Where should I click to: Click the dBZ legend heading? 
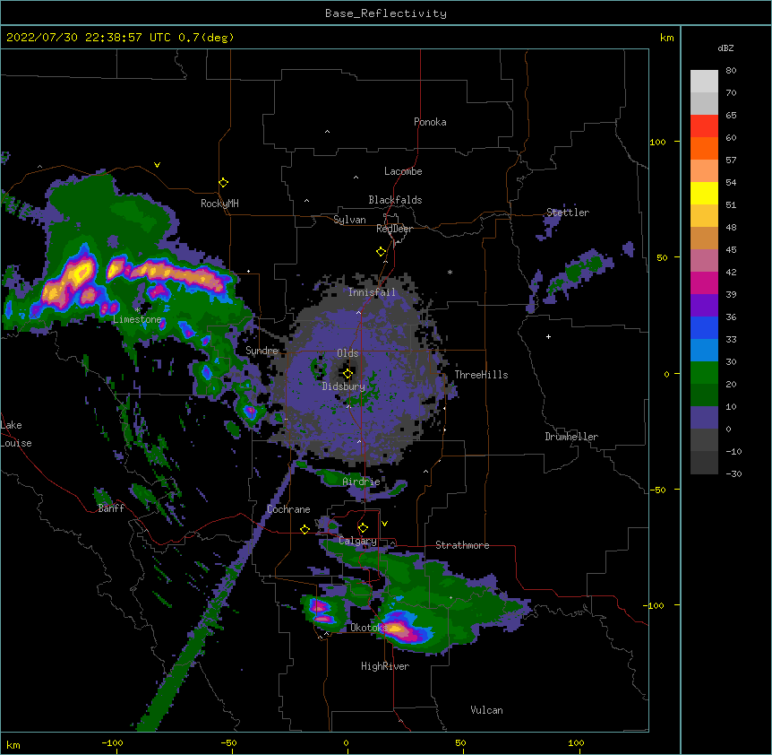point(725,48)
